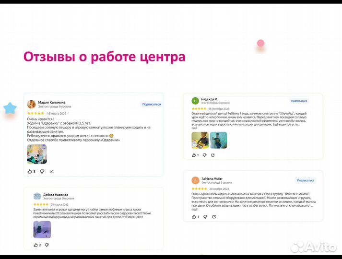The height and width of the screenshot is (259, 342).
Task: Open second photo in Надежда М.'s review
Action: [x=218, y=140]
